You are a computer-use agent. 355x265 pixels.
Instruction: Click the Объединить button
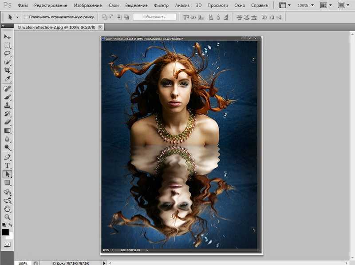tap(154, 17)
